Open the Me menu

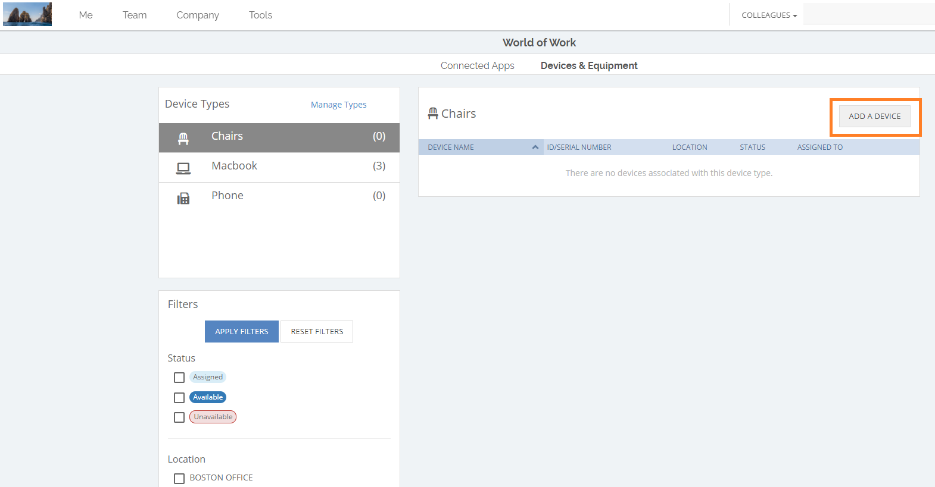(86, 15)
